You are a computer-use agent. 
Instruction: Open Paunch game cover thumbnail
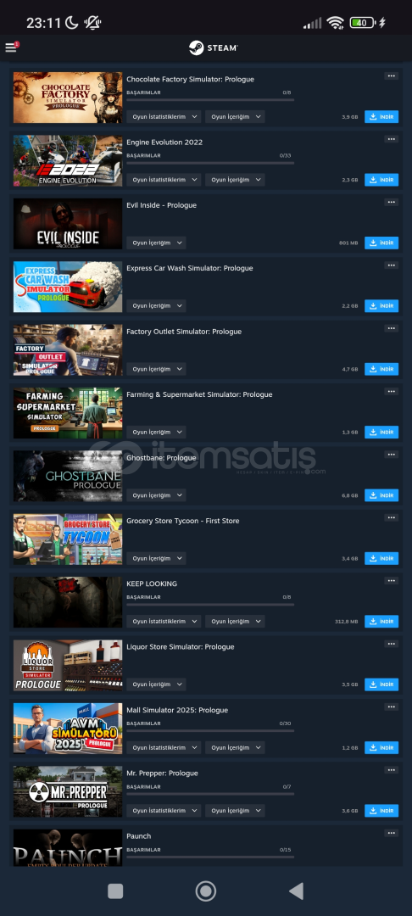click(x=68, y=847)
